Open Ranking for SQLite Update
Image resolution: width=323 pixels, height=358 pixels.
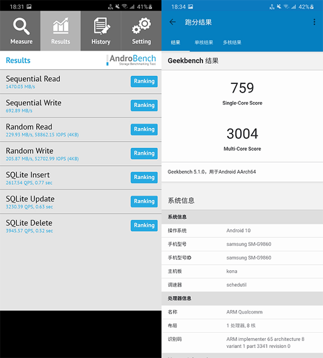tap(144, 202)
